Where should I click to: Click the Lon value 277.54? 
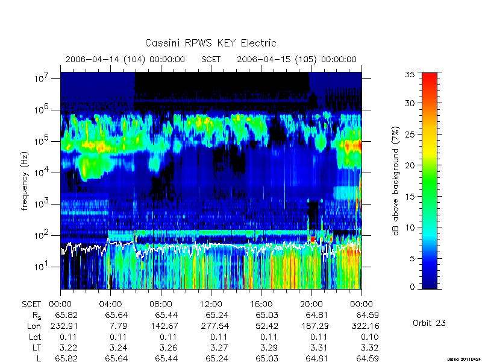[x=215, y=326]
